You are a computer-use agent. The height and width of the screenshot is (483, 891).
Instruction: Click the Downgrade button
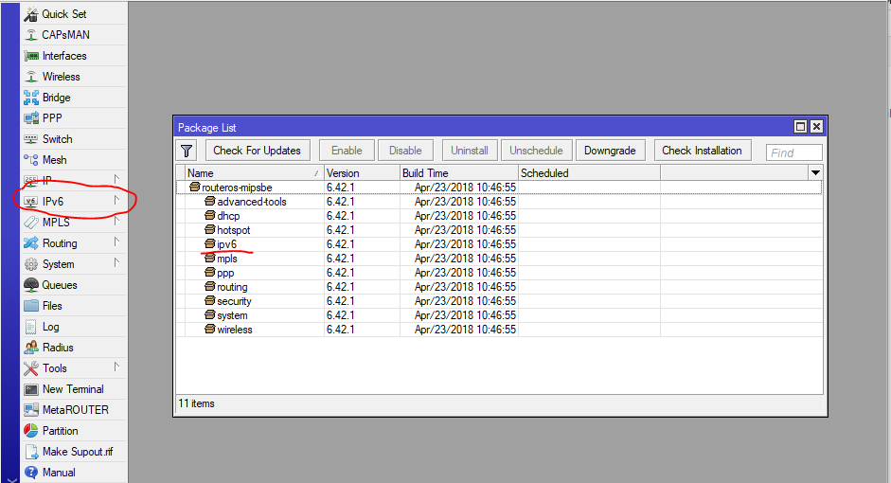click(x=610, y=151)
